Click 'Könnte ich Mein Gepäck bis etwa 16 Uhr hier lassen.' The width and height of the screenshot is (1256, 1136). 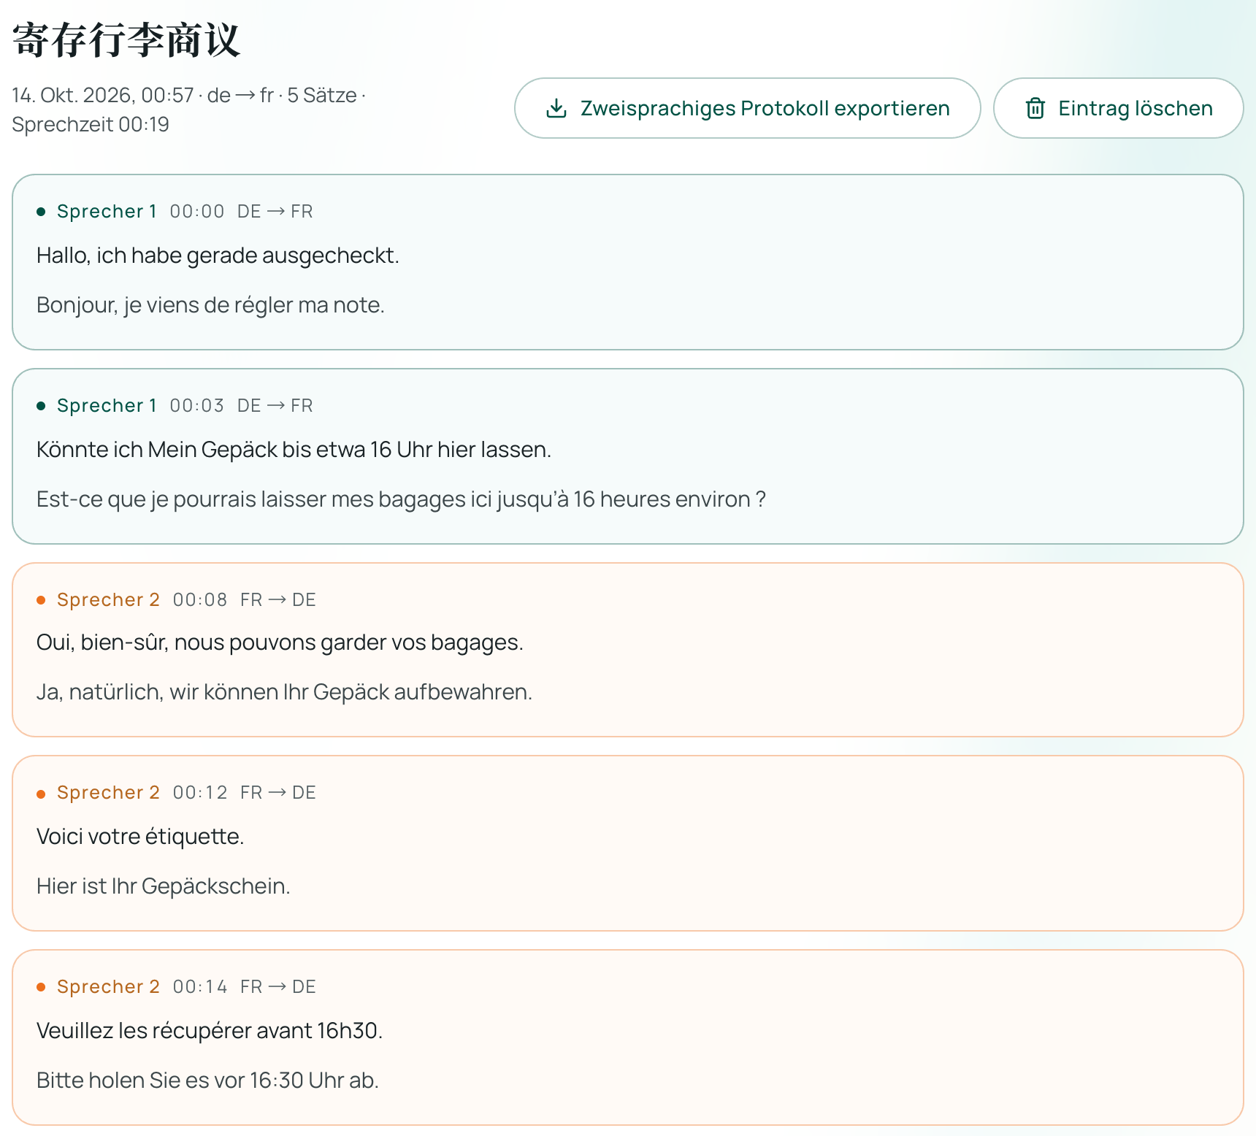(x=294, y=450)
